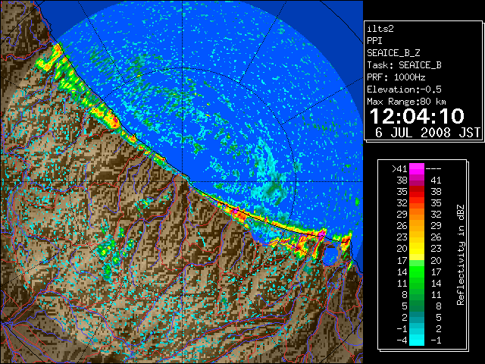Click the Max Range:80 km text

[x=406, y=102]
